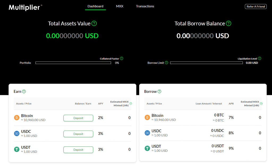Viewport: 272px width, 166px height.
Task: Click the Borrow Limit help icon
Action: [167, 63]
